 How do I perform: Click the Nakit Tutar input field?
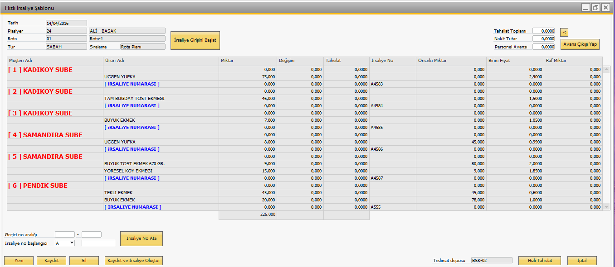543,39
